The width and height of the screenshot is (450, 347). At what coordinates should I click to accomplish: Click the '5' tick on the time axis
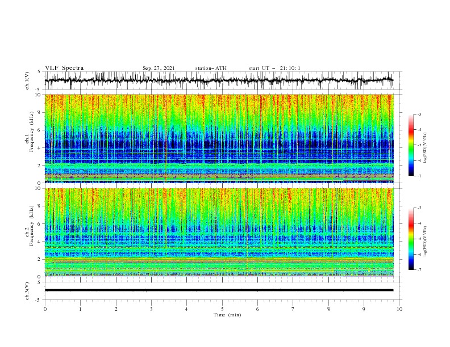(x=222, y=309)
